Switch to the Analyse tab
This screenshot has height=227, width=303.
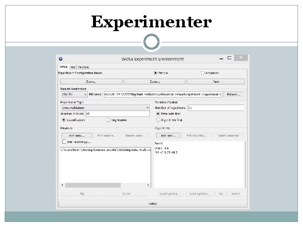point(83,67)
